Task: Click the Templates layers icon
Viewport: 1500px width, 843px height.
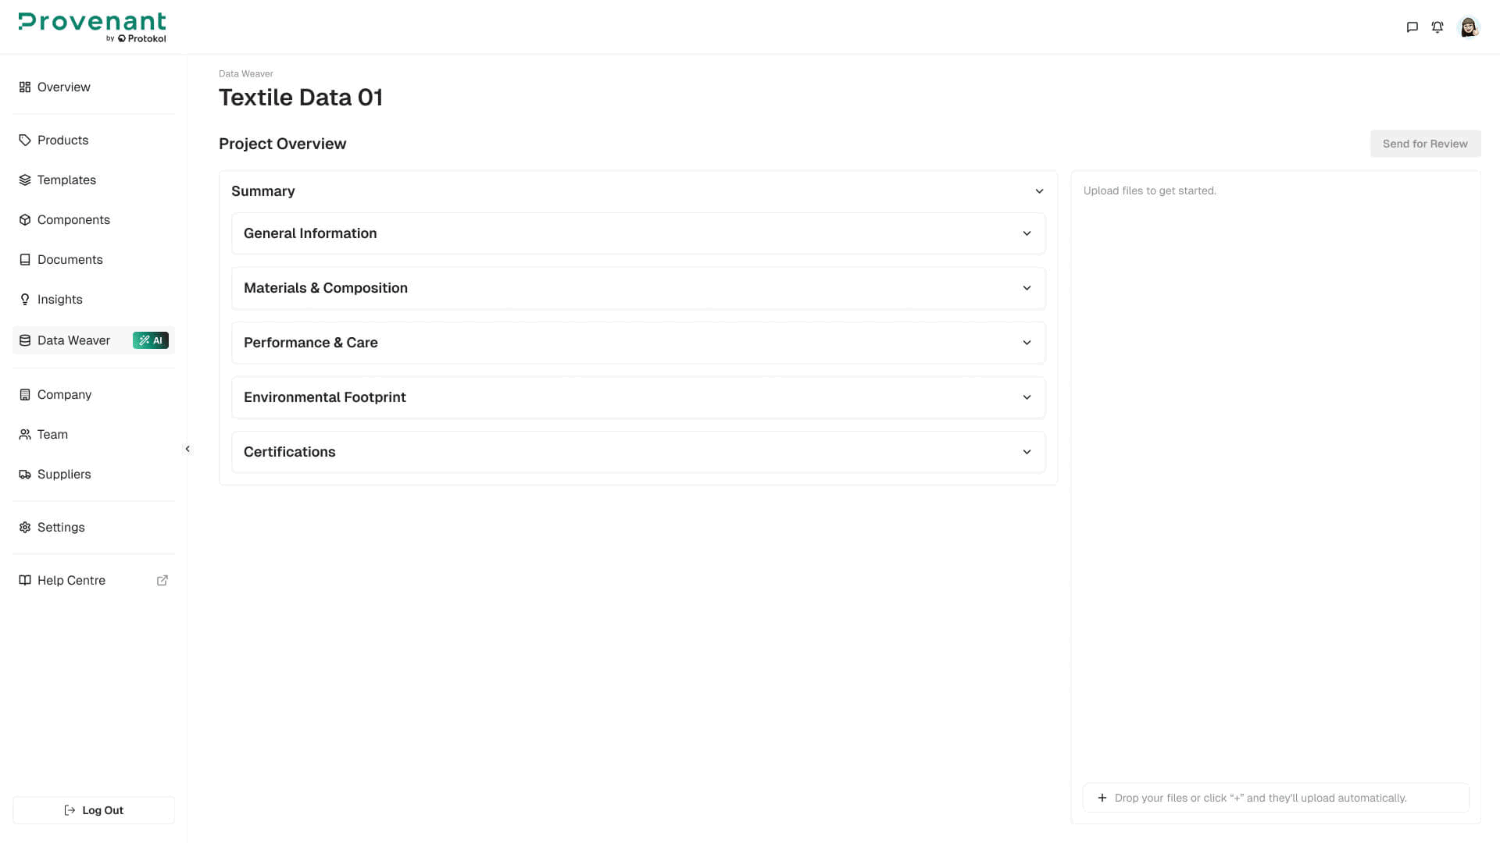Action: [x=25, y=180]
